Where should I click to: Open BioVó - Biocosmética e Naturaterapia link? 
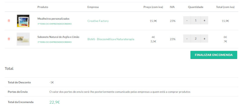pyautogui.click(x=111, y=39)
